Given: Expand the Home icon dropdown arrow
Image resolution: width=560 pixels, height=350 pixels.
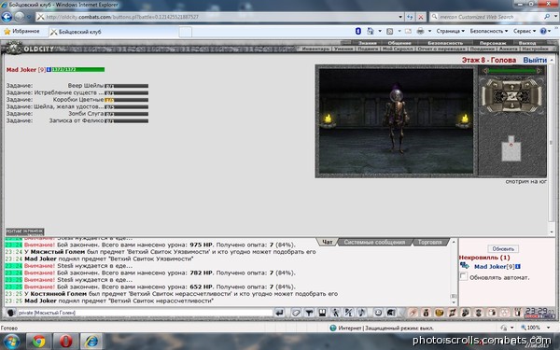Looking at the screenshot, I should point(379,31).
